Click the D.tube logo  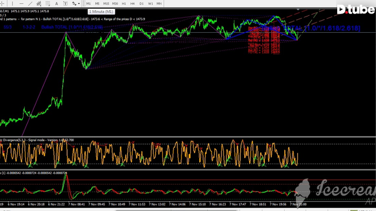pos(356,9)
